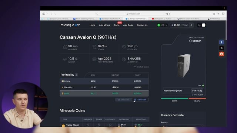The width and height of the screenshot is (237, 133).
Task: Click green profit percentage bar
Action: click(x=174, y=99)
